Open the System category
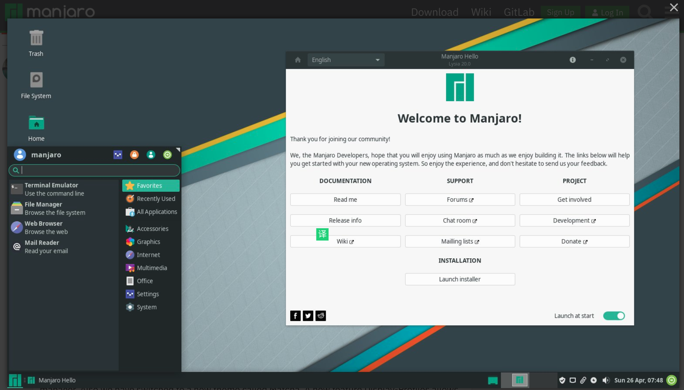Screen dimensions: 684x390 pyautogui.click(x=151, y=307)
